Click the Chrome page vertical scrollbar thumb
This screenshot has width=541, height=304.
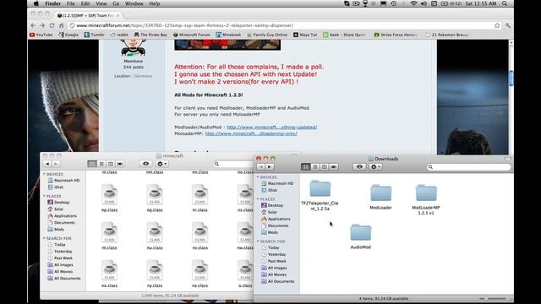click(511, 79)
